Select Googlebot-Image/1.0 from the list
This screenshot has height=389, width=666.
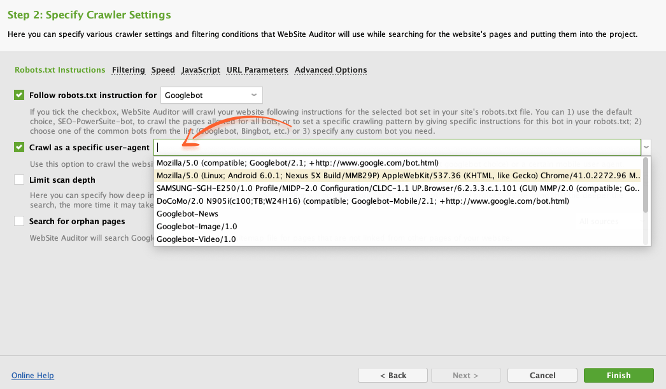(x=197, y=227)
